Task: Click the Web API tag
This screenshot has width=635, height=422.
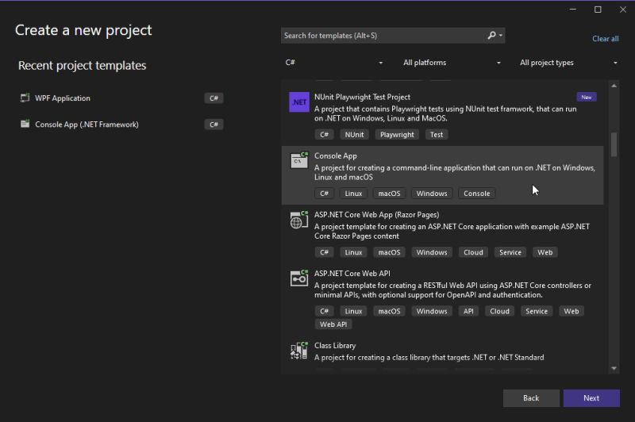Action: pos(333,324)
